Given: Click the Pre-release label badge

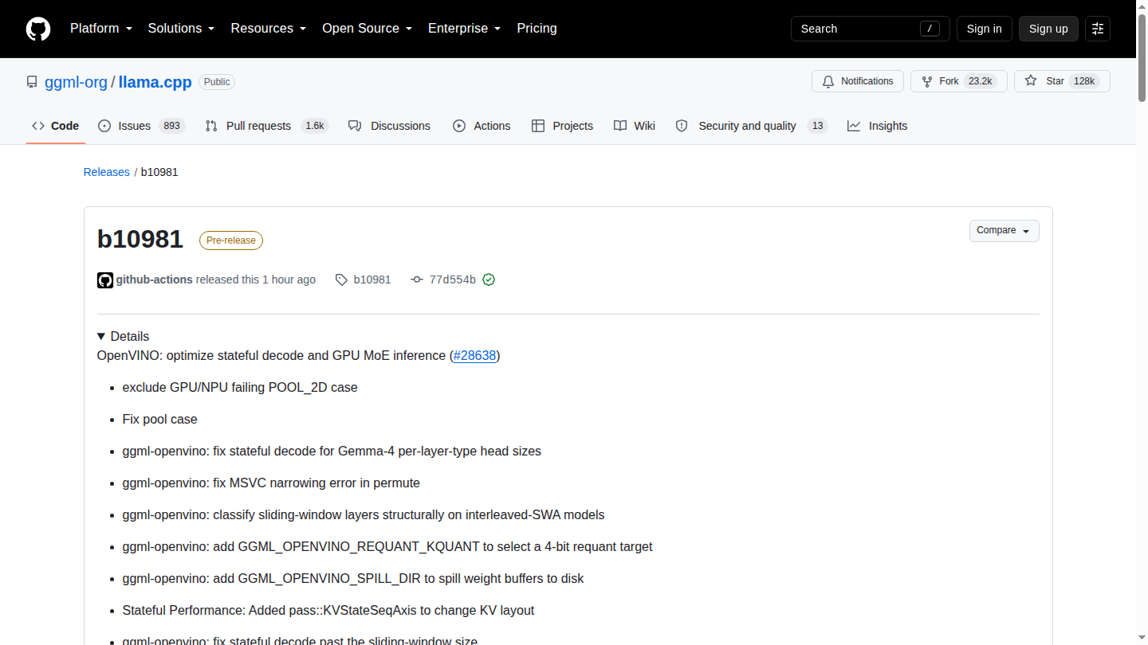Looking at the screenshot, I should (231, 240).
